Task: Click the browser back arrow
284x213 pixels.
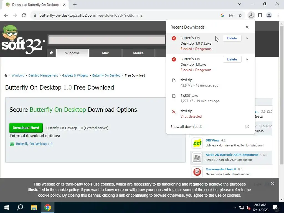Action: click(6, 16)
